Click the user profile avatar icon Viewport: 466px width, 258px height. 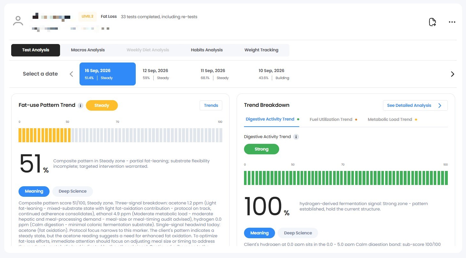(18, 21)
